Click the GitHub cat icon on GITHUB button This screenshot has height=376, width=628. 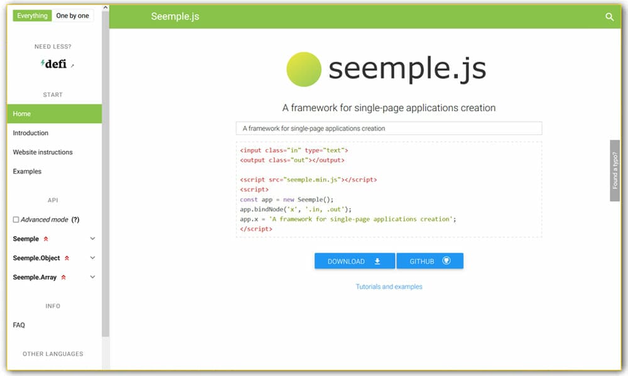(x=447, y=261)
